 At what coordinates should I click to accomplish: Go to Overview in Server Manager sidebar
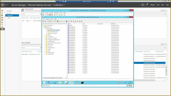click(9, 11)
